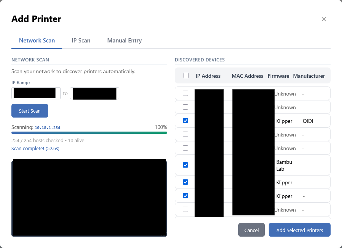Click the Cancel button
Image resolution: width=342 pixels, height=248 pixels.
tap(251, 230)
